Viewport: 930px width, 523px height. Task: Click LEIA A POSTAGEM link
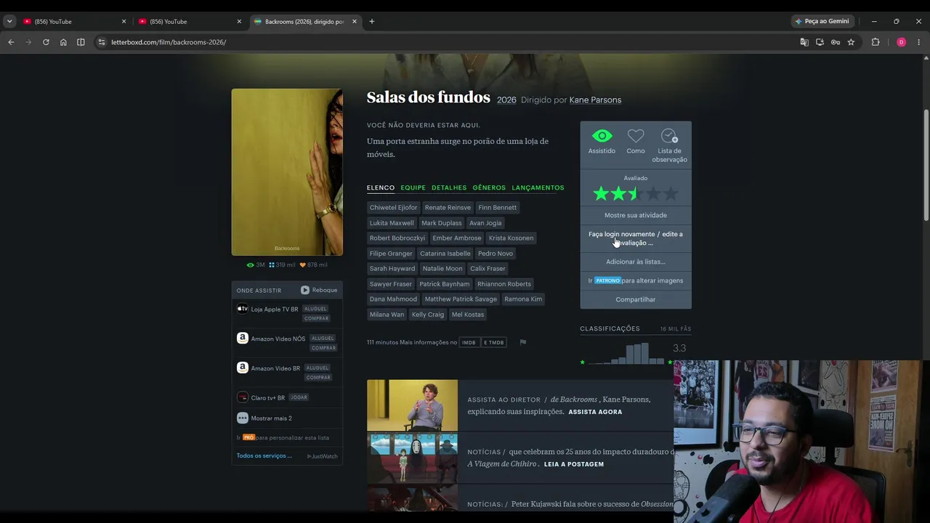(574, 464)
